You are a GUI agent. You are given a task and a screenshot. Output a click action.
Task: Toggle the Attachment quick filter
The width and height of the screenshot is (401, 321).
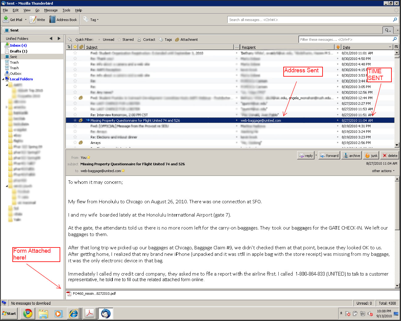(x=186, y=40)
